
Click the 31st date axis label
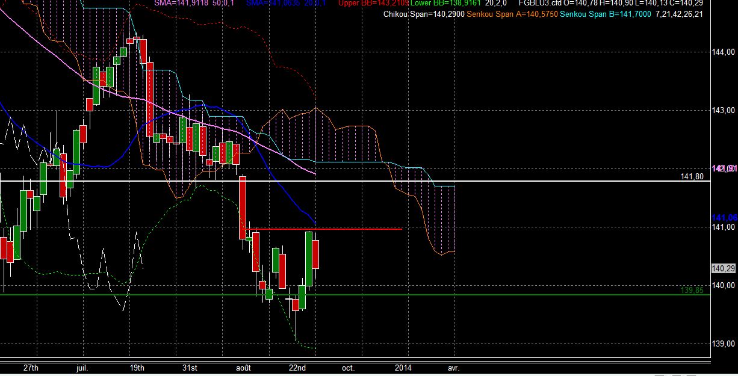[x=190, y=367]
